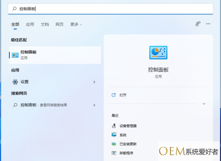This screenshot has width=221, height=161.
Task: Click 打开 (Open) to launch Control Panel
Action: coord(123,95)
